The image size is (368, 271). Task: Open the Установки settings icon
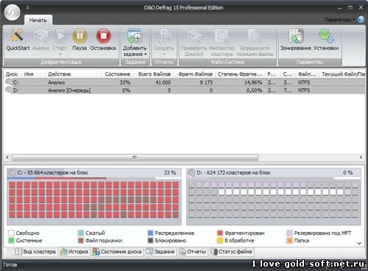(x=326, y=36)
